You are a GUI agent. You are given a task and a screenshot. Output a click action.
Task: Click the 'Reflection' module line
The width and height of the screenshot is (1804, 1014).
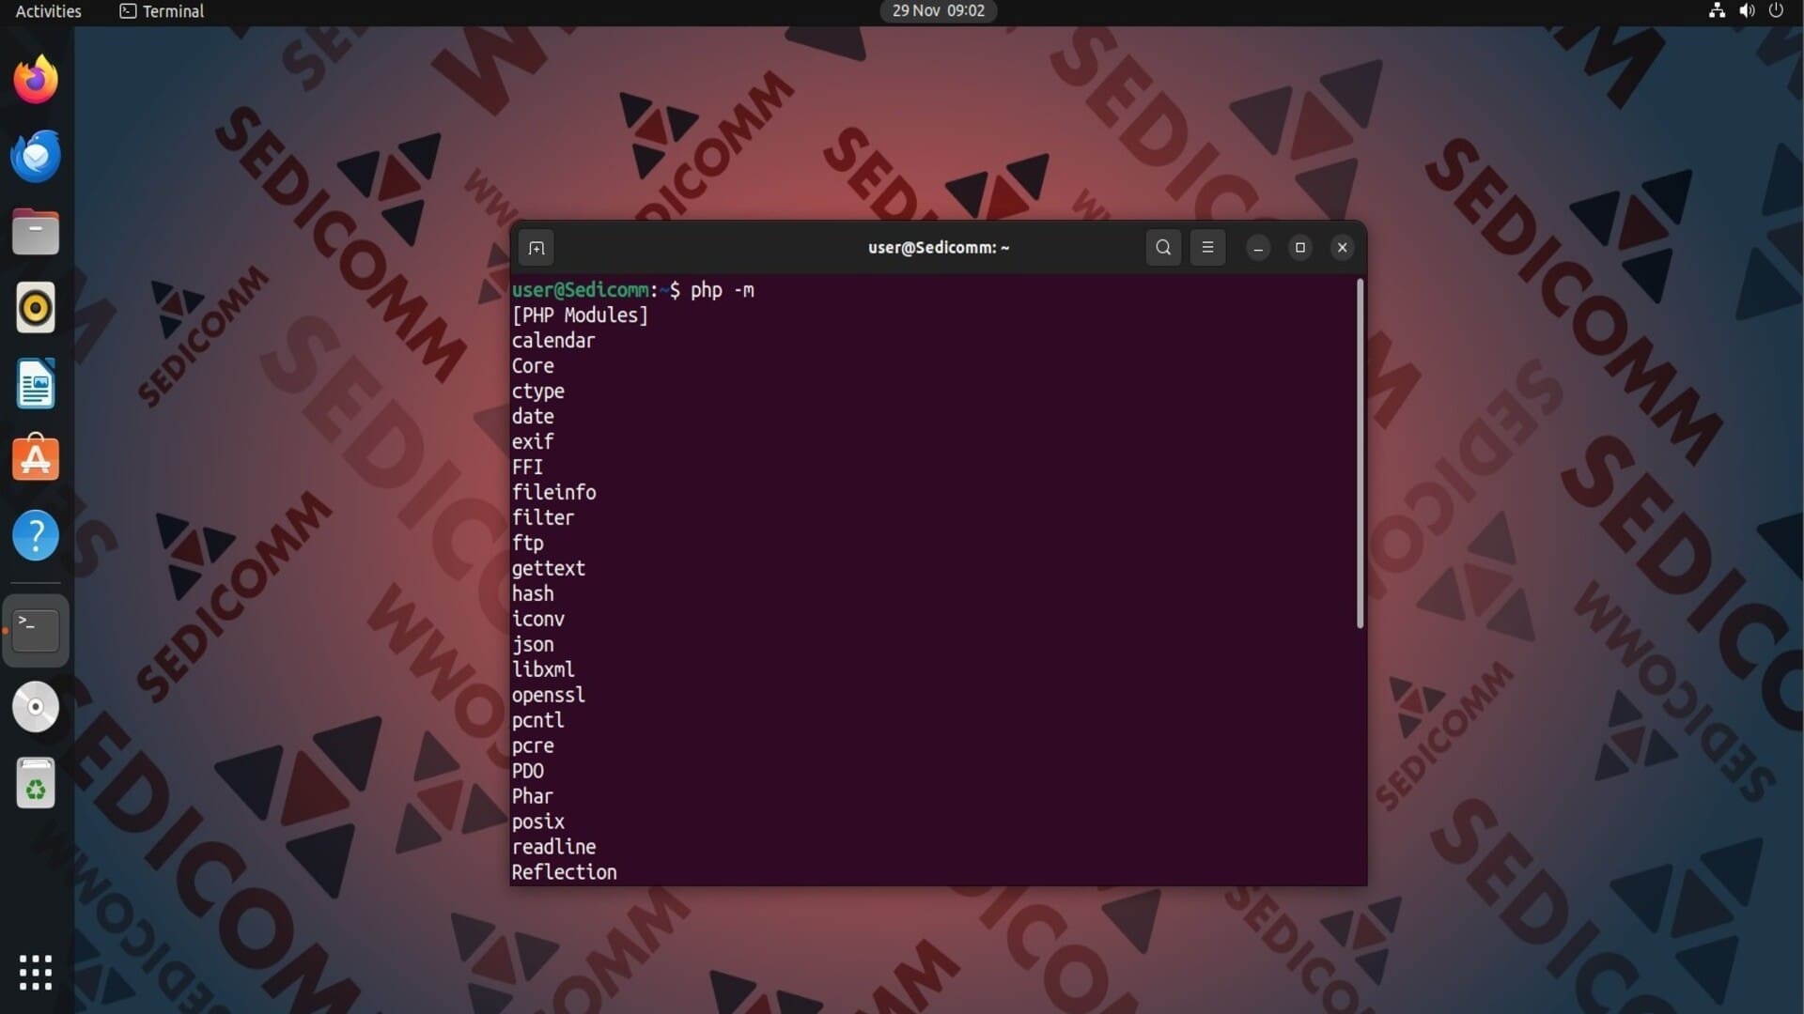click(564, 873)
